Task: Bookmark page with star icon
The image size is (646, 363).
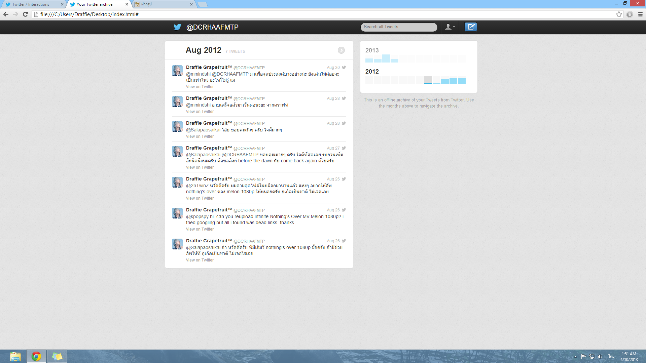Action: click(619, 14)
